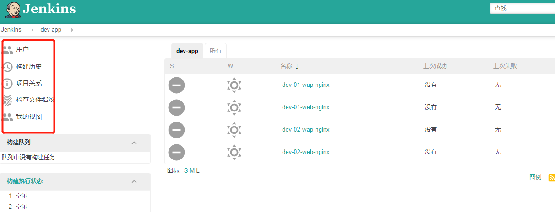
Task: Open the 用户 link
Action: (22, 49)
